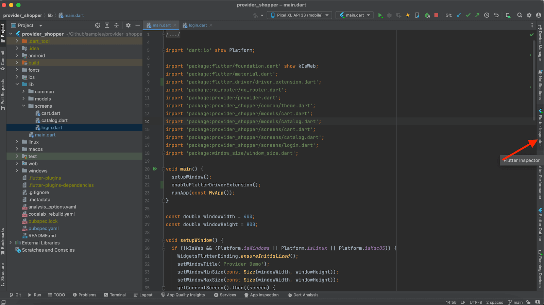
Task: Open the Pixel XL API 33 device dropdown
Action: pos(299,15)
